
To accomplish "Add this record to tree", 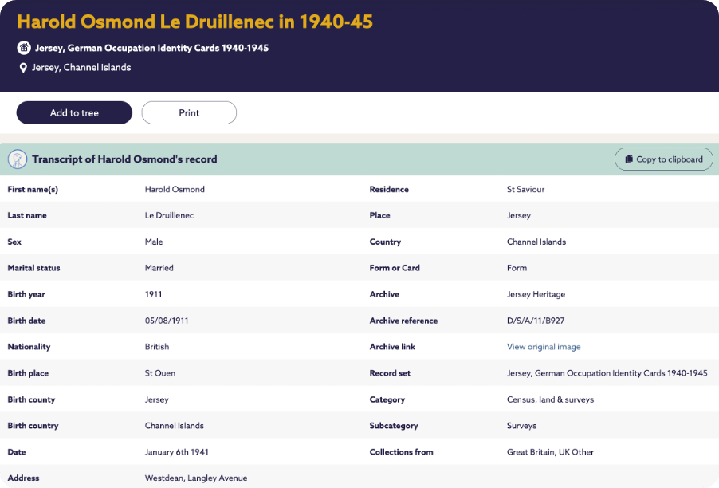I will [74, 112].
